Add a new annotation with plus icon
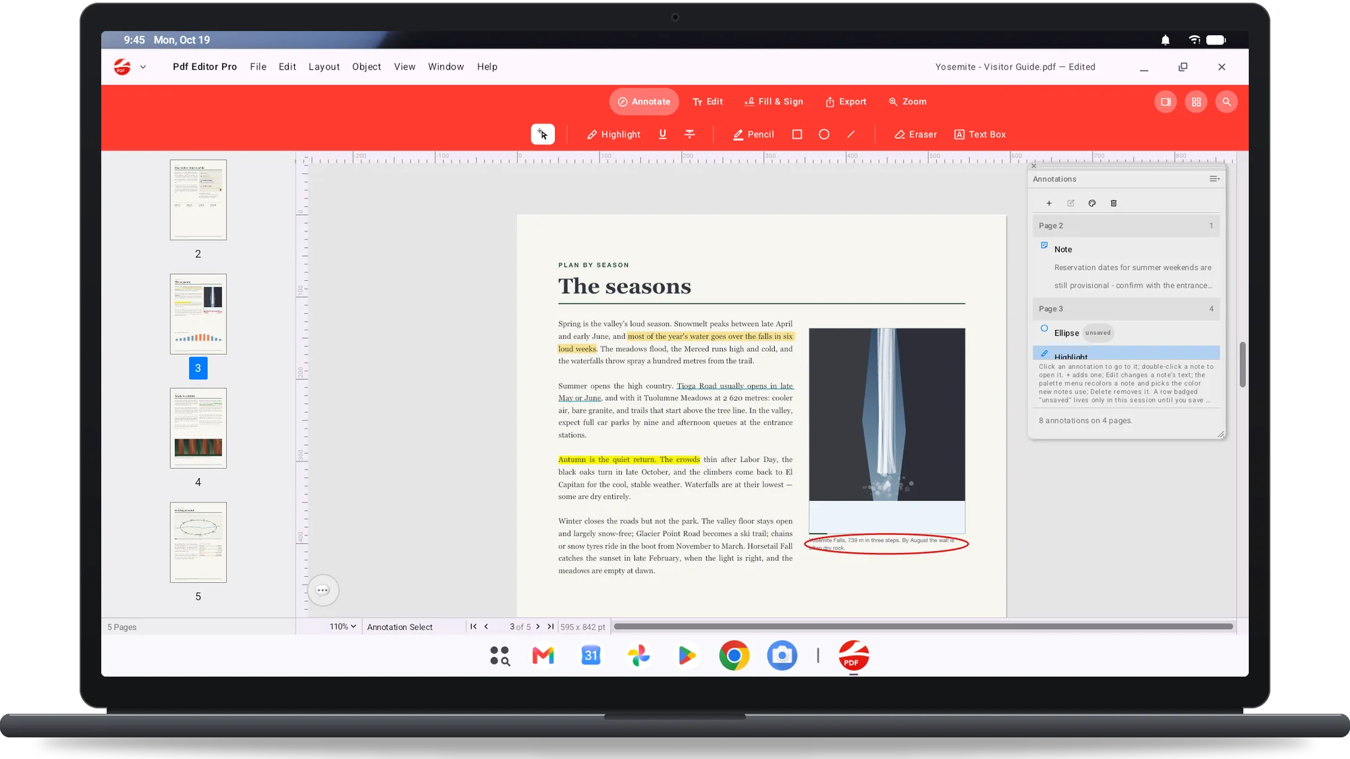The height and width of the screenshot is (759, 1350). click(1049, 203)
